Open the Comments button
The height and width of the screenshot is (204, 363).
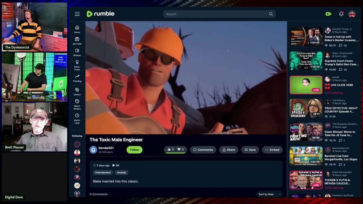pos(203,150)
